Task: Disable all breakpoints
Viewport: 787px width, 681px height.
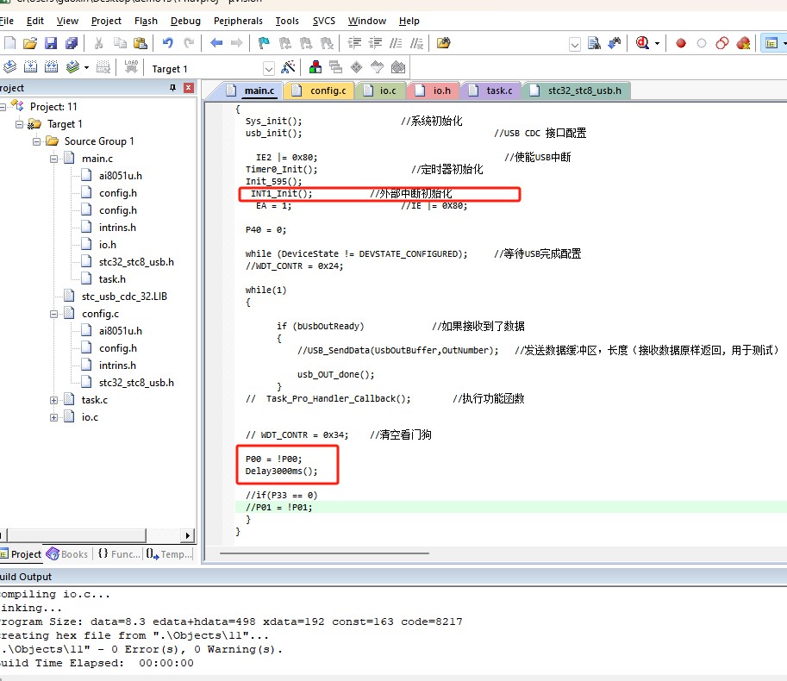Action: click(722, 43)
